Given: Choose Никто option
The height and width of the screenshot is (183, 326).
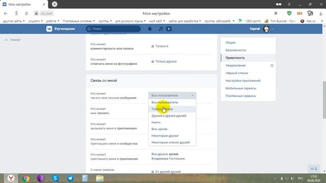Looking at the screenshot, I should click(172, 122).
